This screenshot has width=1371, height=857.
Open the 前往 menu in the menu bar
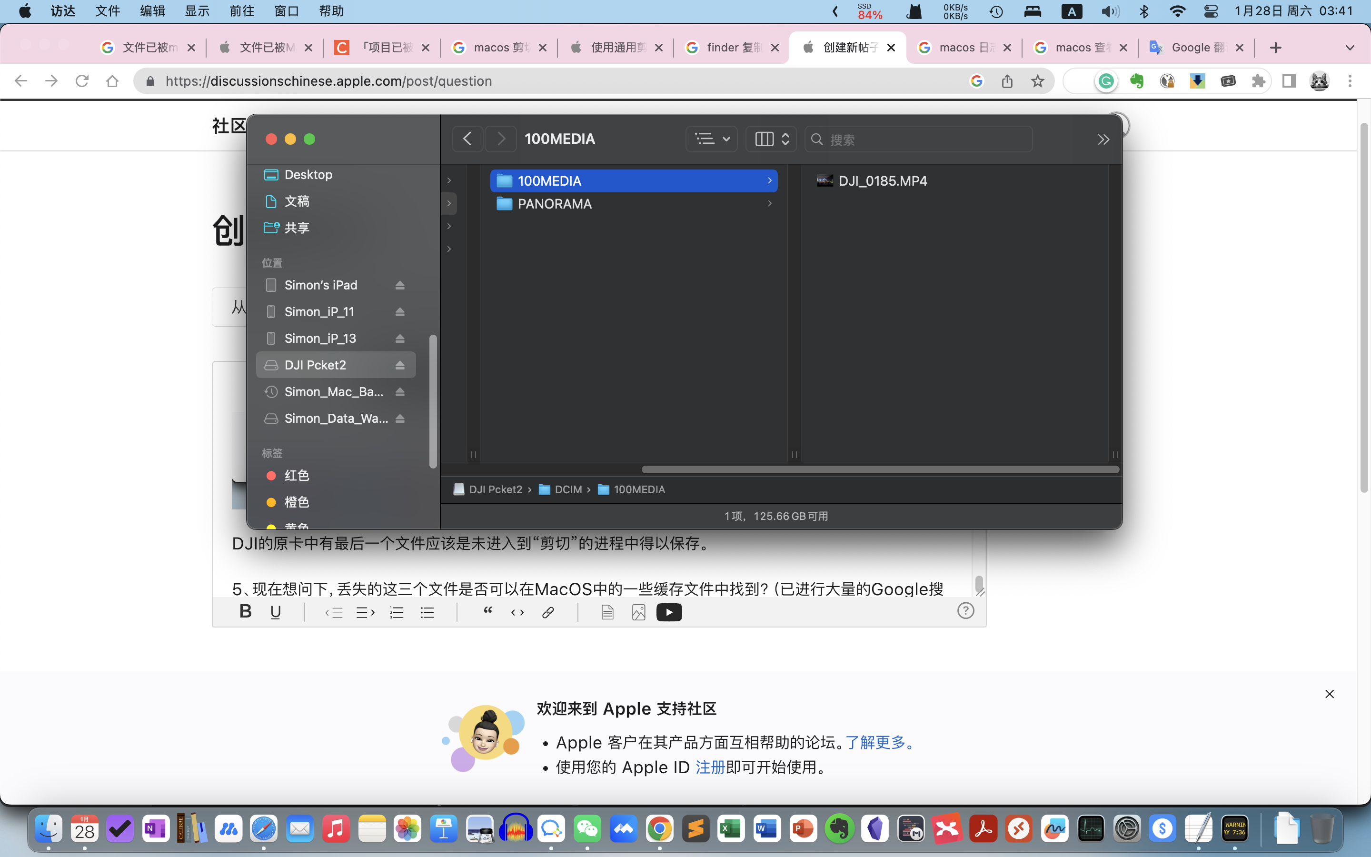point(242,11)
